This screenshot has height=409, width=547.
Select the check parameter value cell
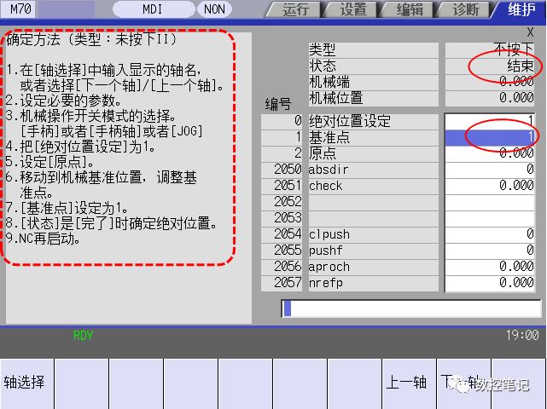click(491, 186)
